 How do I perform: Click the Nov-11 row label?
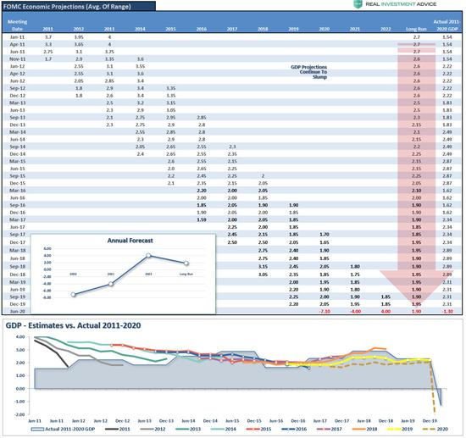click(x=17, y=59)
